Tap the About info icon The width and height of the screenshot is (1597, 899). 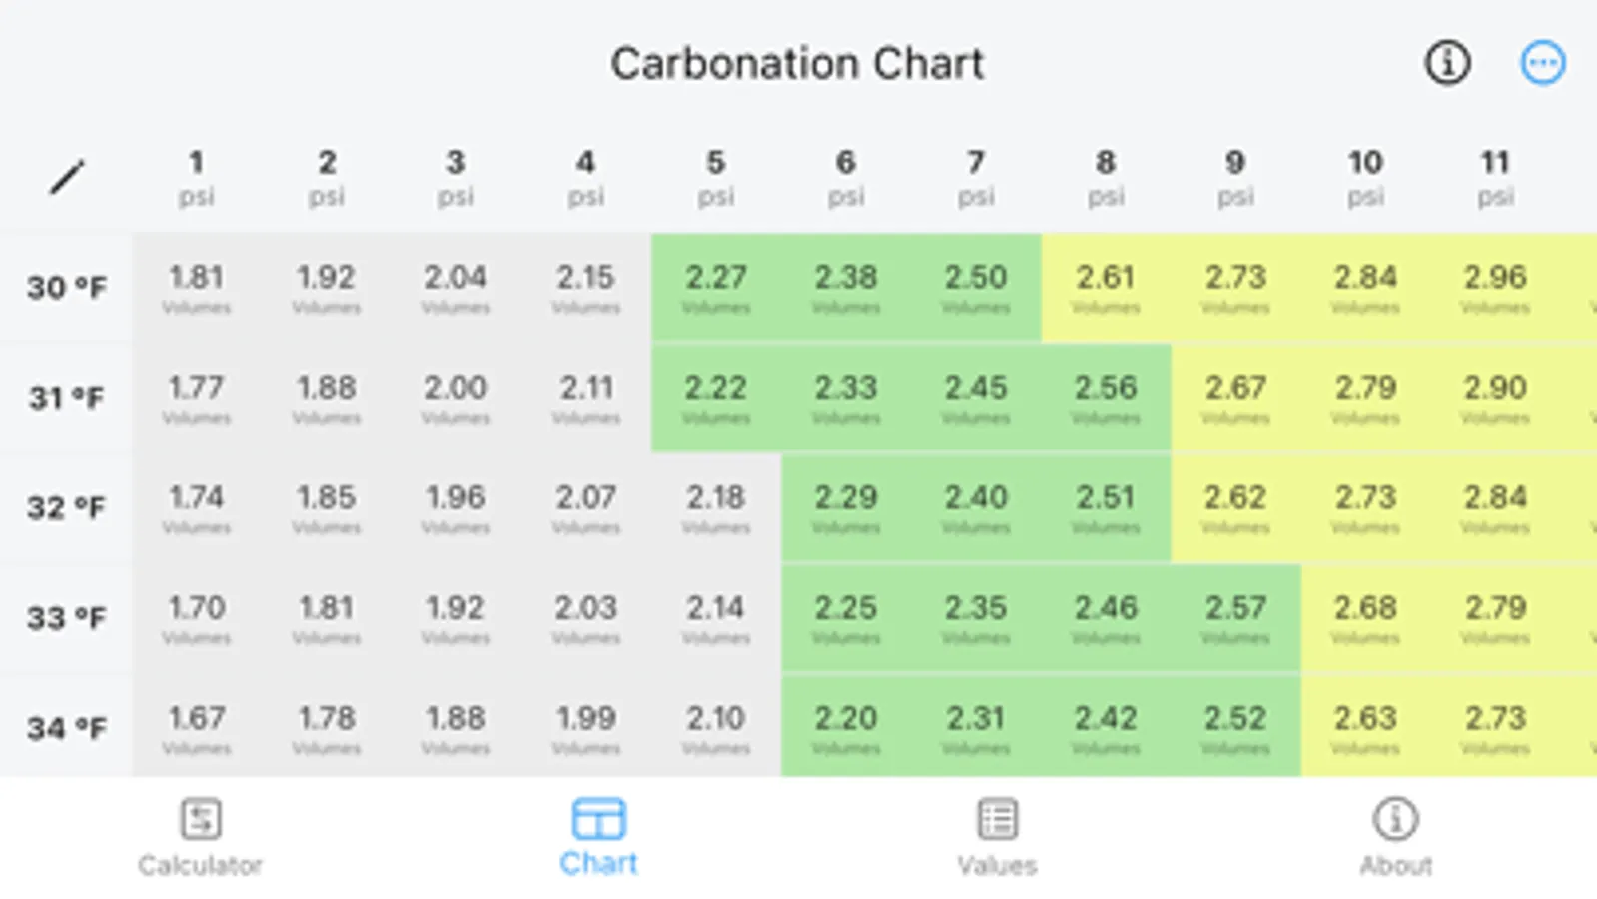(1395, 819)
